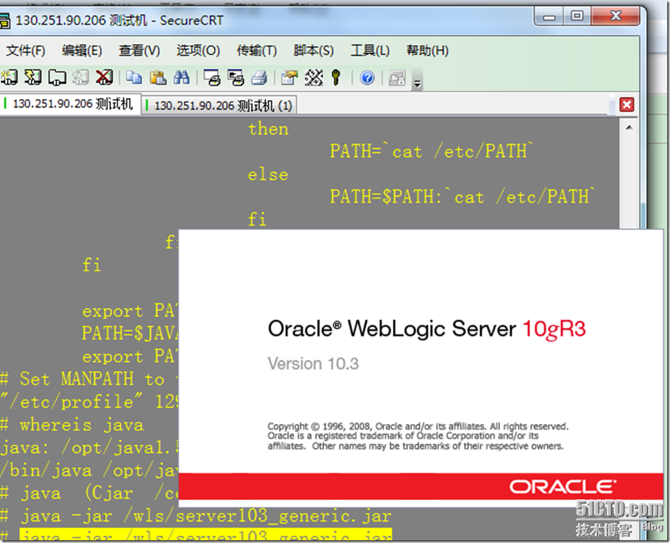
Task: Click the Quick Connect lightning icon
Action: 32,77
